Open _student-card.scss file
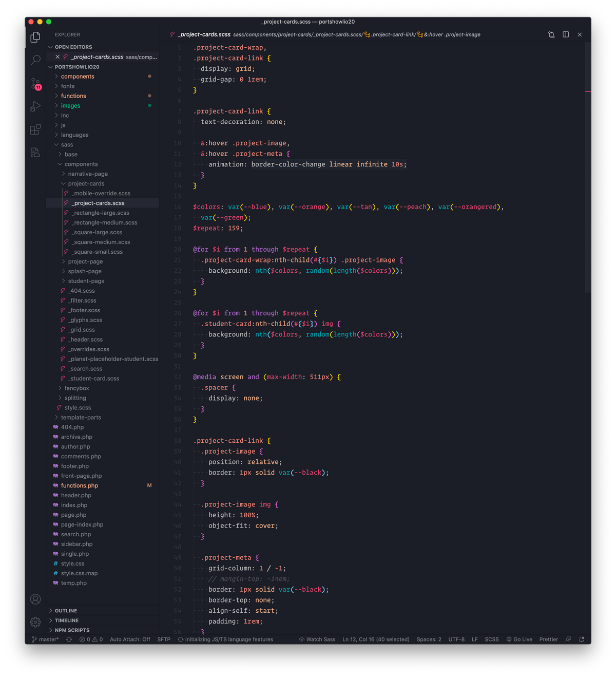The height and width of the screenshot is (677, 616). 103,379
